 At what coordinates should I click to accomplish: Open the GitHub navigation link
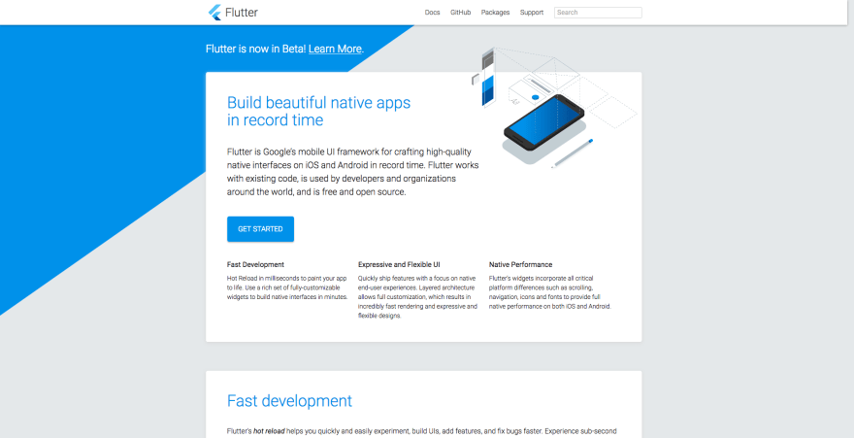coord(460,13)
